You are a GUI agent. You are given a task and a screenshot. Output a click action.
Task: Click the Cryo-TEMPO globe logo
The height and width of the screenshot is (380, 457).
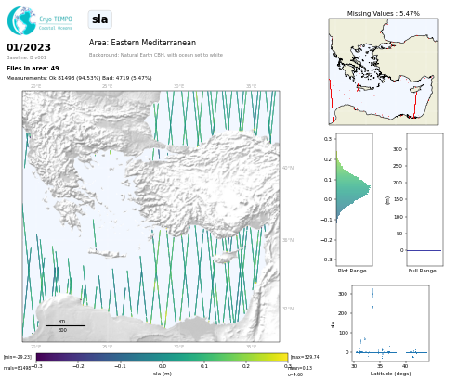[x=21, y=20]
